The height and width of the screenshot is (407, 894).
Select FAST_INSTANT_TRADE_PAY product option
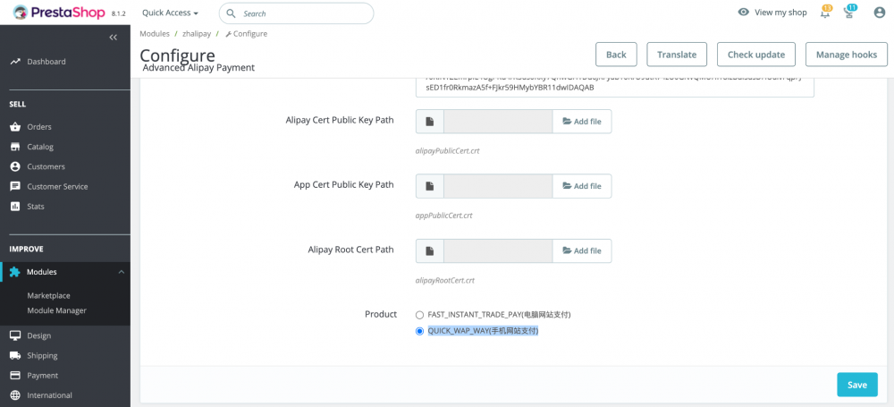(420, 315)
